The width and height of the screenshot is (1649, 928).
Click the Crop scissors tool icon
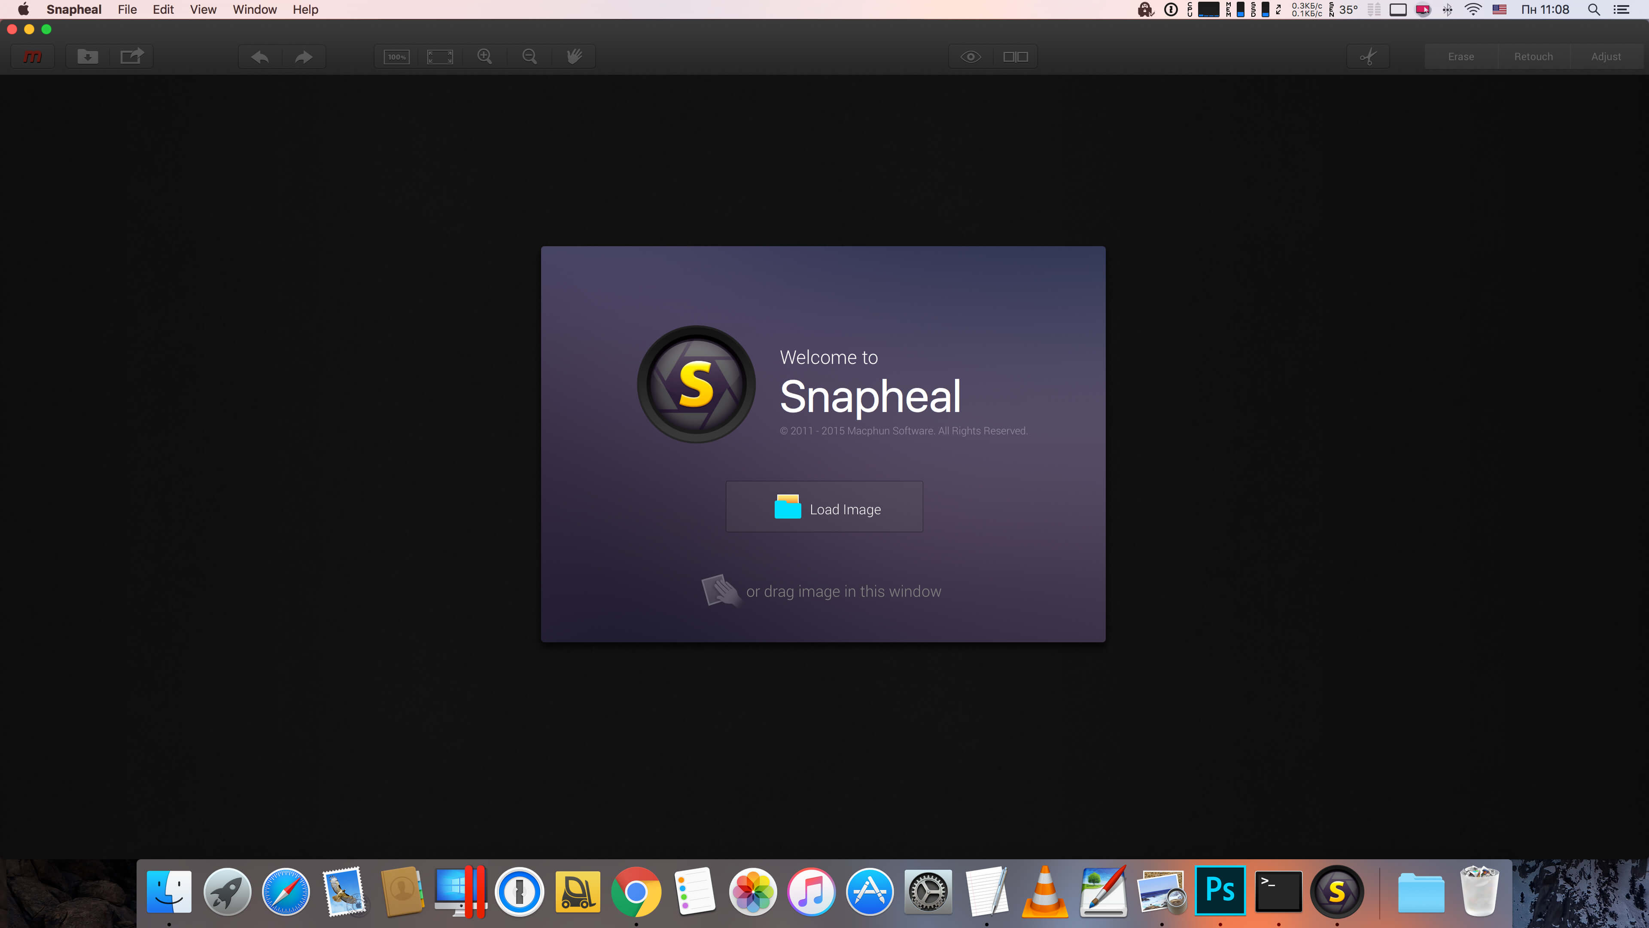[x=1368, y=56]
